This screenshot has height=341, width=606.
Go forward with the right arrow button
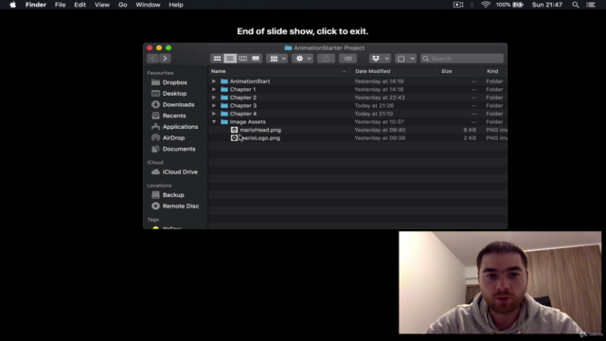pos(165,59)
